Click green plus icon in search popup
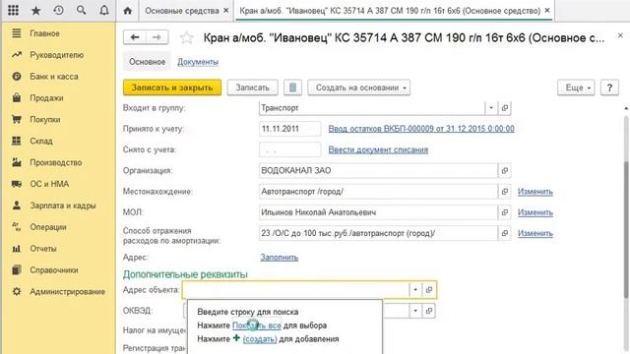 pyautogui.click(x=236, y=338)
